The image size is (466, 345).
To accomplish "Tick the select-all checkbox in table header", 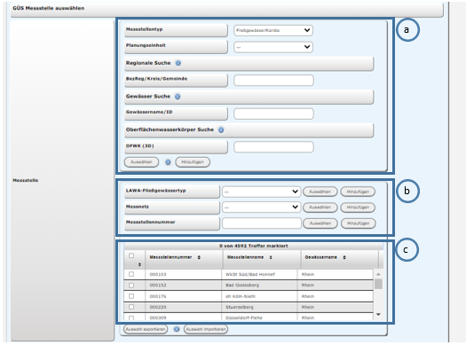I will pyautogui.click(x=131, y=255).
